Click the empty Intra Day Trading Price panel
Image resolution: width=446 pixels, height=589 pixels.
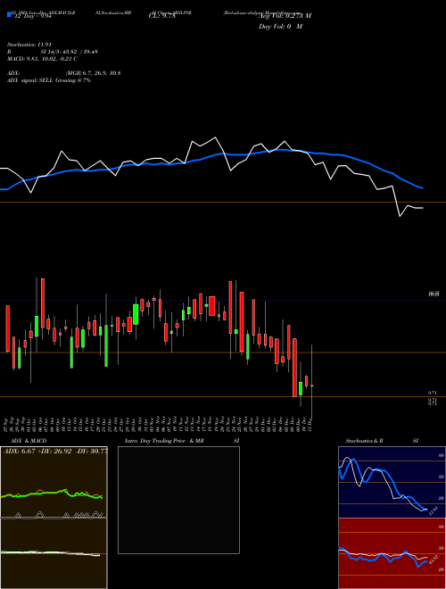178,500
